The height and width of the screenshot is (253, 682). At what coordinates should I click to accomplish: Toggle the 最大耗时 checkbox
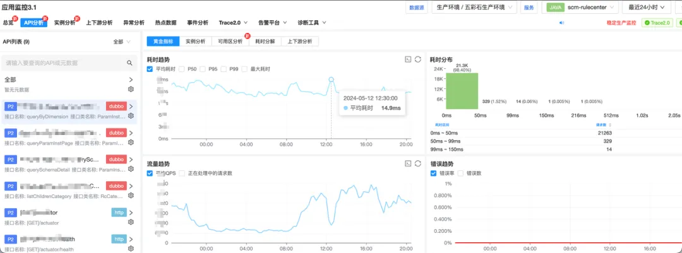point(244,69)
